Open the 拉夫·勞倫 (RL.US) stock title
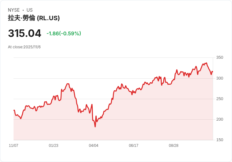 (34, 18)
